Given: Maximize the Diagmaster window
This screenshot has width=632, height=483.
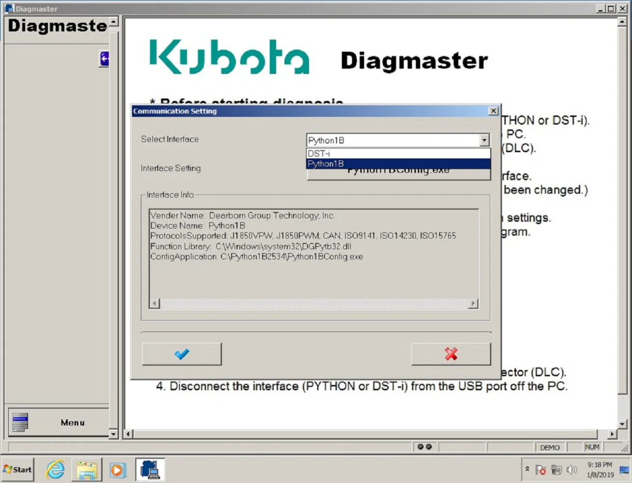Looking at the screenshot, I should (611, 8).
